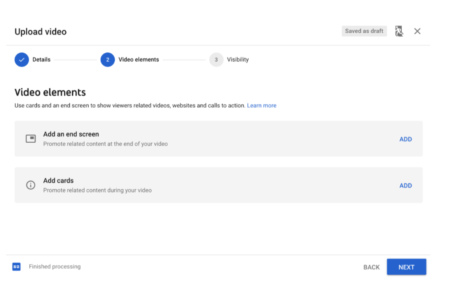
Task: Open the Learn more link
Action: click(x=262, y=105)
